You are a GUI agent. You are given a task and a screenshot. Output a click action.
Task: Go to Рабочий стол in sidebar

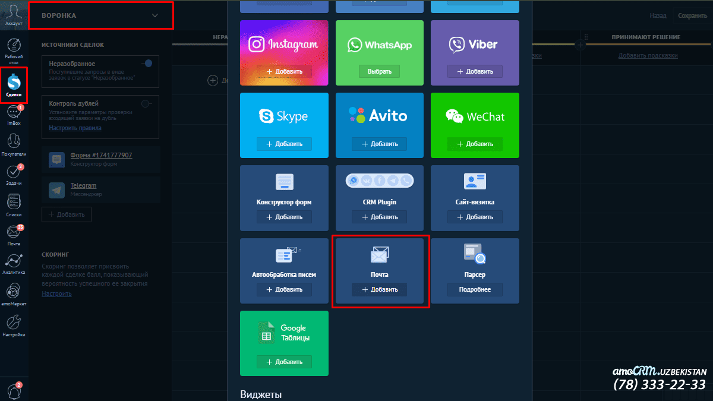14,51
